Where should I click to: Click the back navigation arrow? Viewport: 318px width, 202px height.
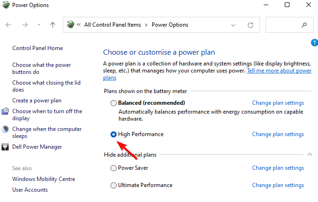(9, 25)
